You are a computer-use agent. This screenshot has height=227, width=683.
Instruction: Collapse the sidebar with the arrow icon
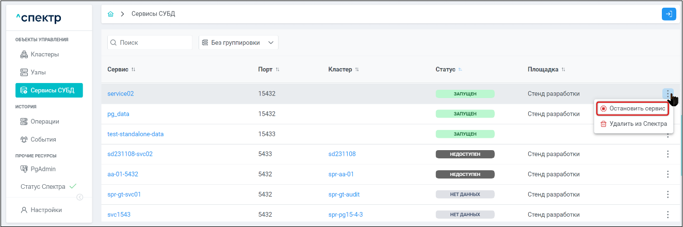tap(80, 197)
